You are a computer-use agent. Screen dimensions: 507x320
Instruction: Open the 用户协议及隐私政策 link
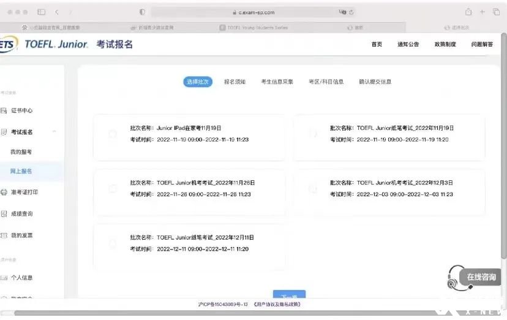(x=277, y=304)
